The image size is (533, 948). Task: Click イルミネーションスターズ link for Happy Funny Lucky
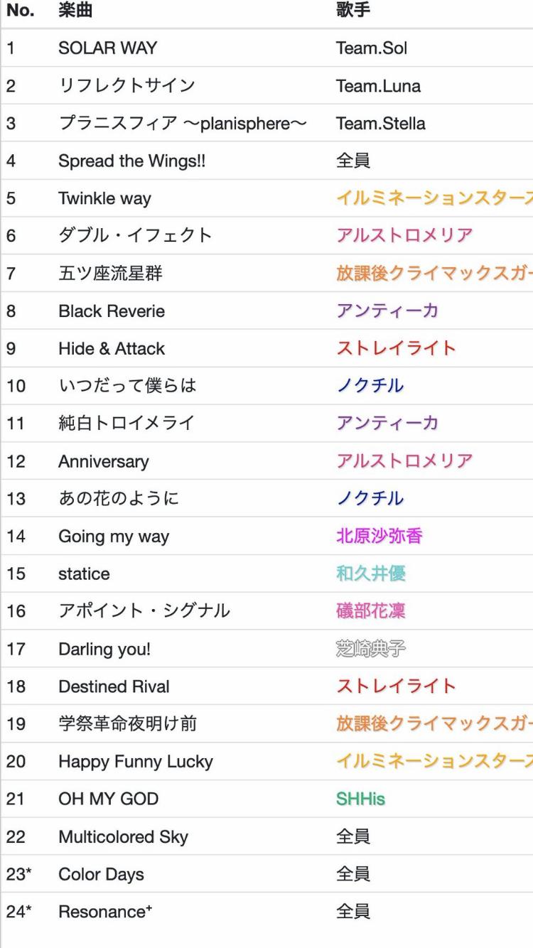[x=434, y=761]
